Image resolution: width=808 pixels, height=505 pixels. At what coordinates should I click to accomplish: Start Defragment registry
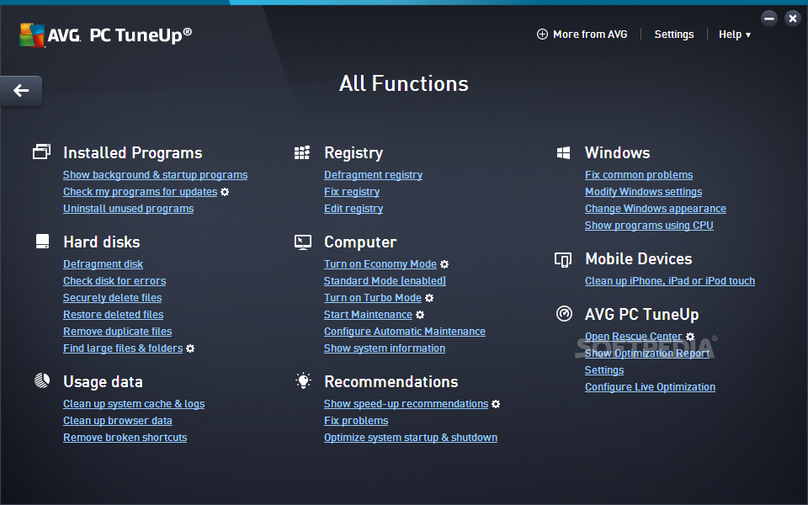(373, 175)
